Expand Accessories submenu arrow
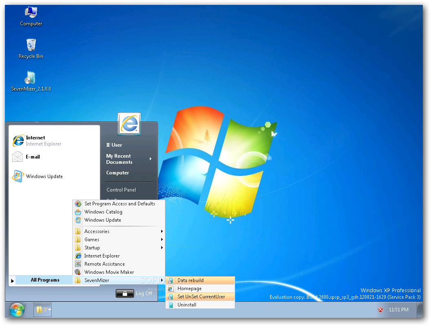 [x=162, y=231]
